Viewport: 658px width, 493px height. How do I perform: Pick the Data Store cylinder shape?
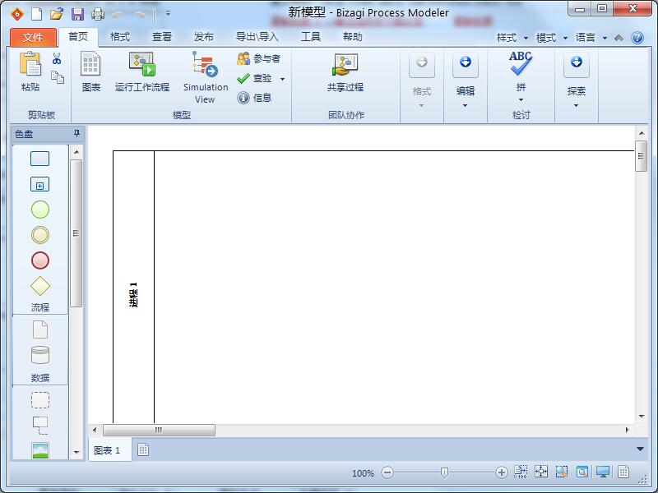39,355
